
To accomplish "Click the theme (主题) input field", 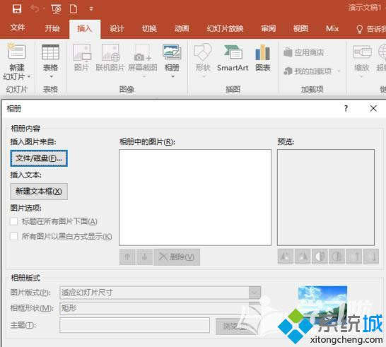I will 134,325.
